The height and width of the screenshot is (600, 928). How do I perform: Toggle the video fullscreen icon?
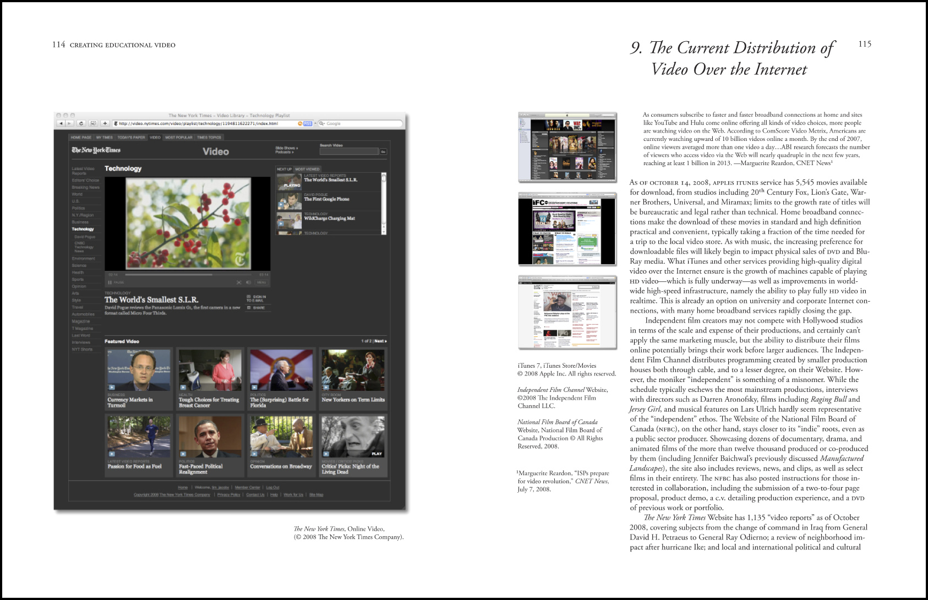coord(239,282)
